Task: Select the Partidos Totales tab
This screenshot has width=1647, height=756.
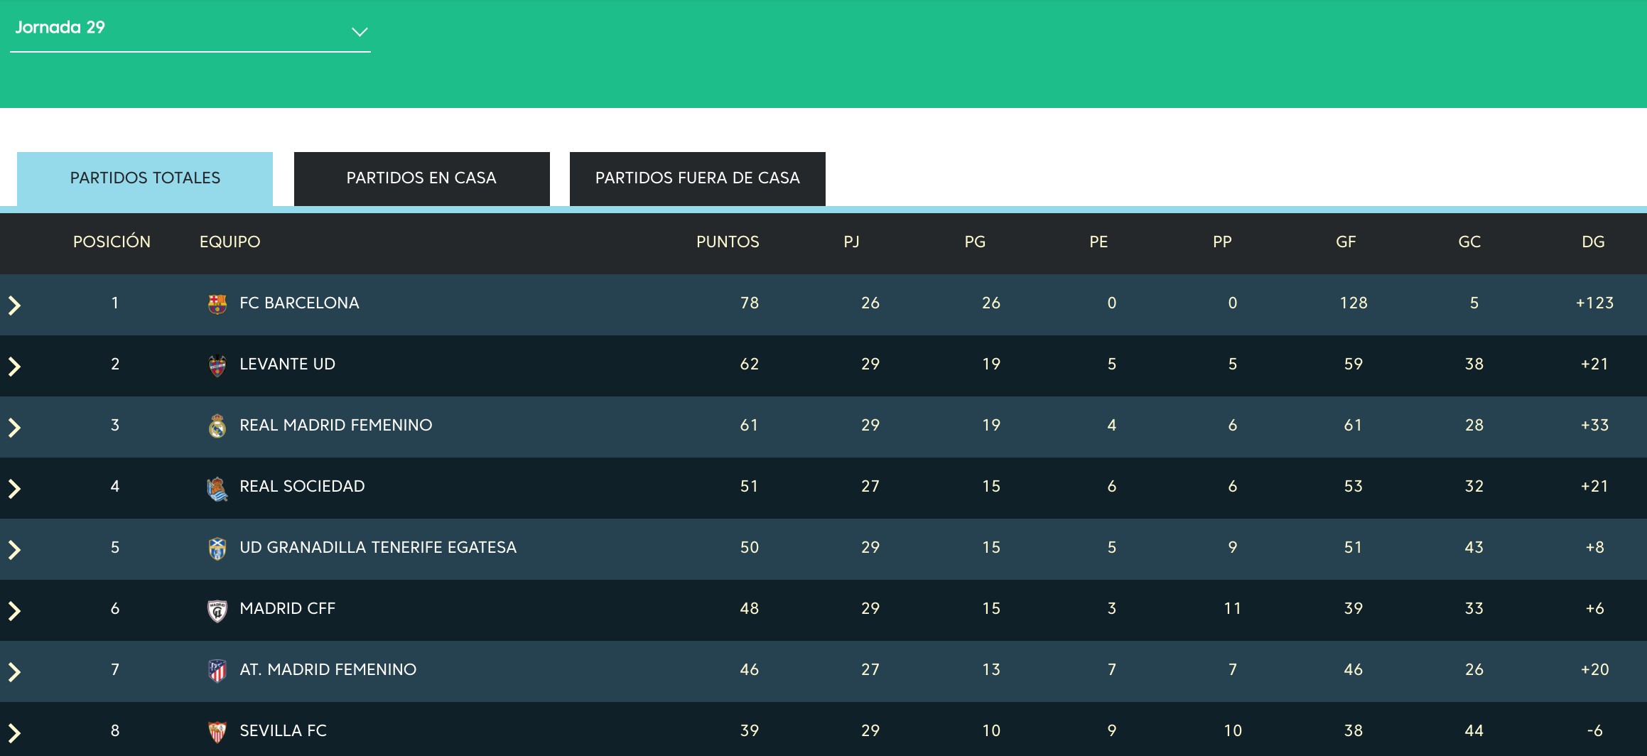Action: pos(145,178)
